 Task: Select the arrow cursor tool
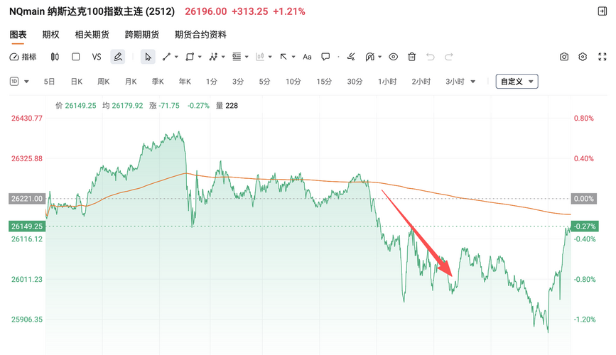tap(148, 57)
